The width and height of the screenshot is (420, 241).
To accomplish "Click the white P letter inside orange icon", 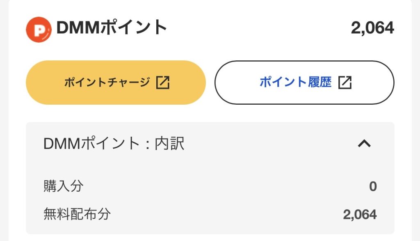I will tap(39, 30).
